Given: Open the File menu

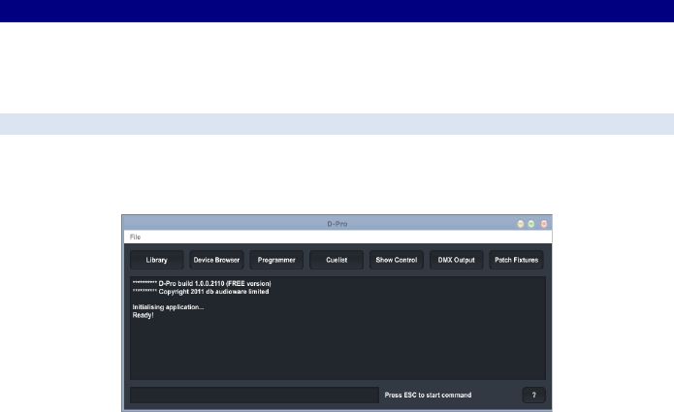Looking at the screenshot, I should [135, 237].
